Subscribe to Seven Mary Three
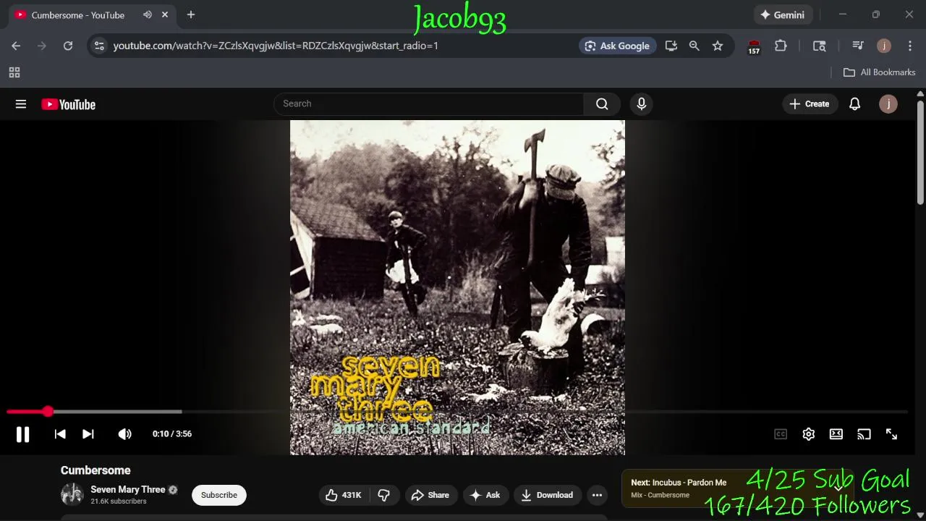The height and width of the screenshot is (521, 926). point(219,495)
